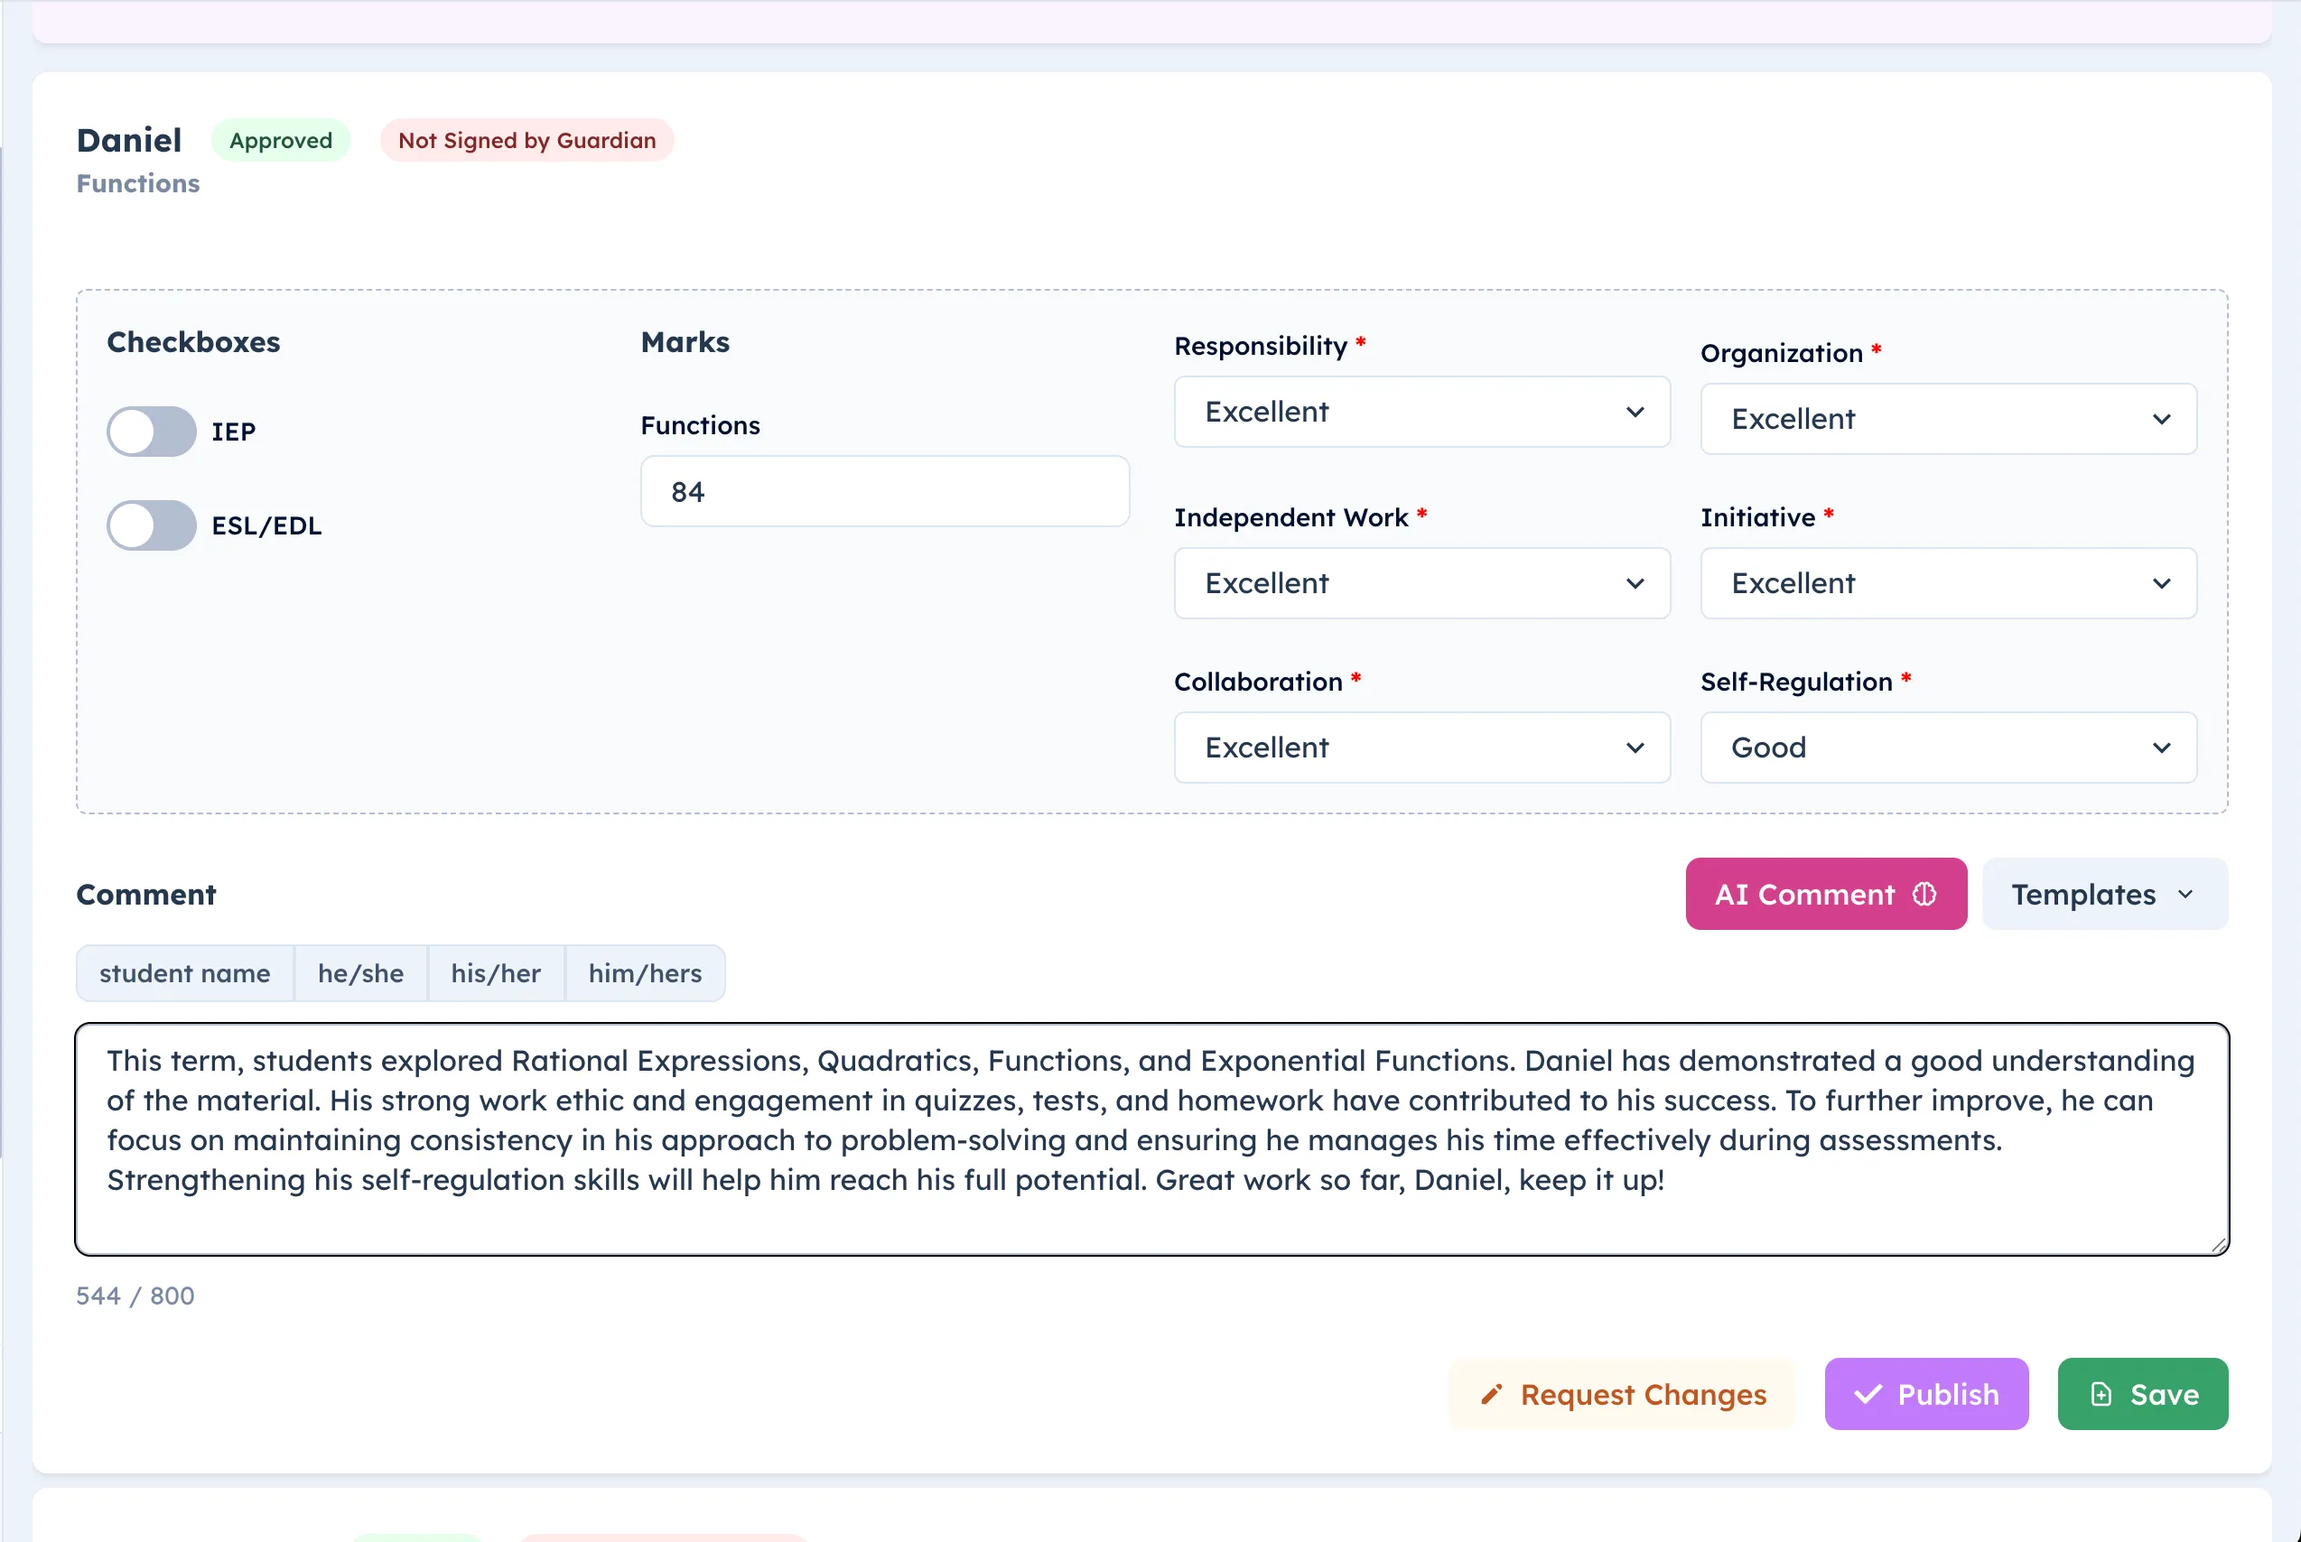Enable the ESL/EDL switch
This screenshot has height=1542, width=2301.
pyautogui.click(x=152, y=525)
